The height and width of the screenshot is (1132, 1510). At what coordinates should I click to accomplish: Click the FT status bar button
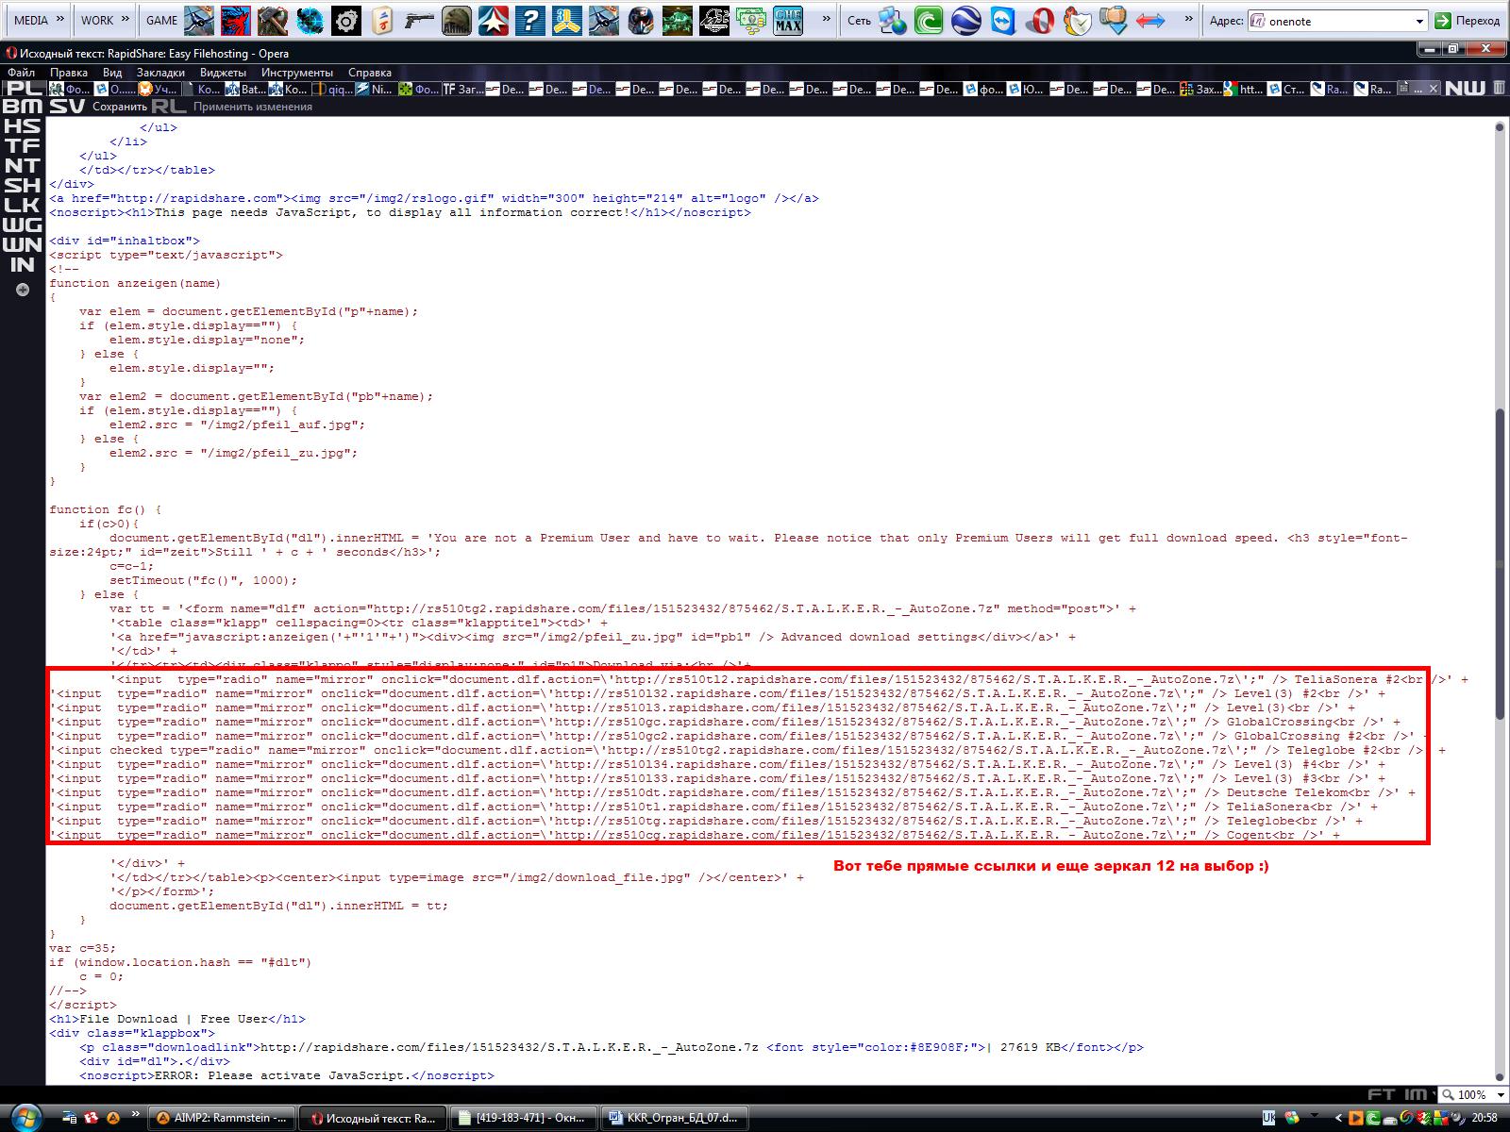(1382, 1094)
